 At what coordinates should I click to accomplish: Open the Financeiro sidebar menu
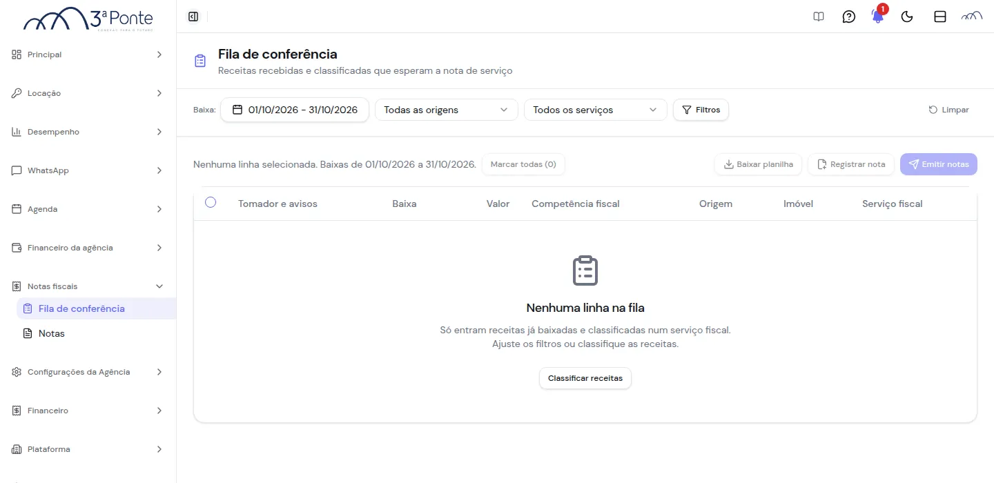pos(88,411)
